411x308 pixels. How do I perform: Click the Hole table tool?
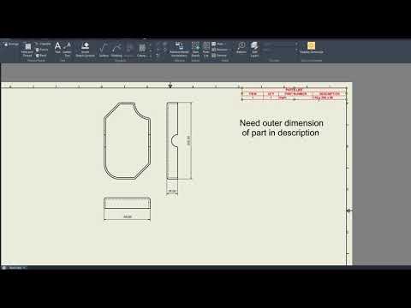(218, 44)
